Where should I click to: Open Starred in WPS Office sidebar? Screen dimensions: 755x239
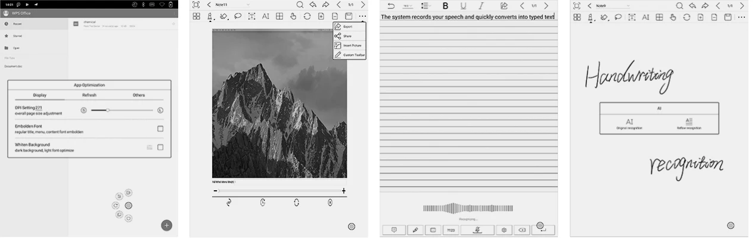coord(34,36)
